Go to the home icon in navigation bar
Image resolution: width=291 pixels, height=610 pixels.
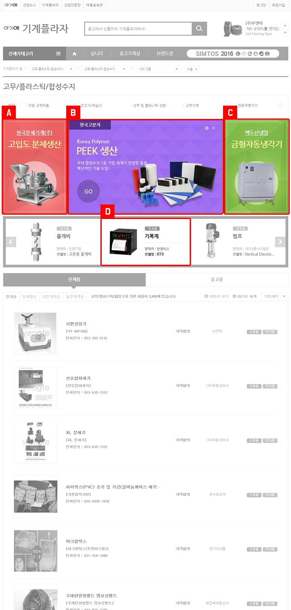click(x=74, y=53)
